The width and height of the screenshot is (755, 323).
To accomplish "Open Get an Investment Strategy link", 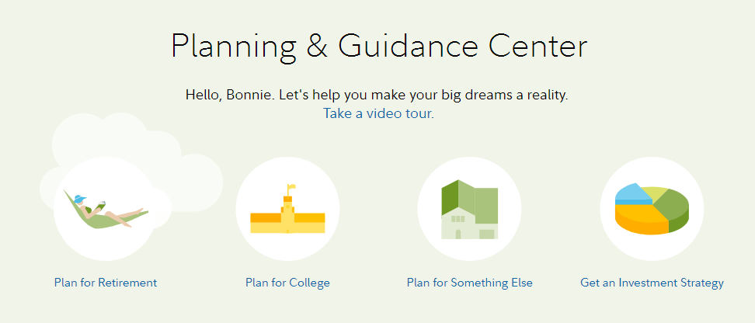I will [x=652, y=283].
